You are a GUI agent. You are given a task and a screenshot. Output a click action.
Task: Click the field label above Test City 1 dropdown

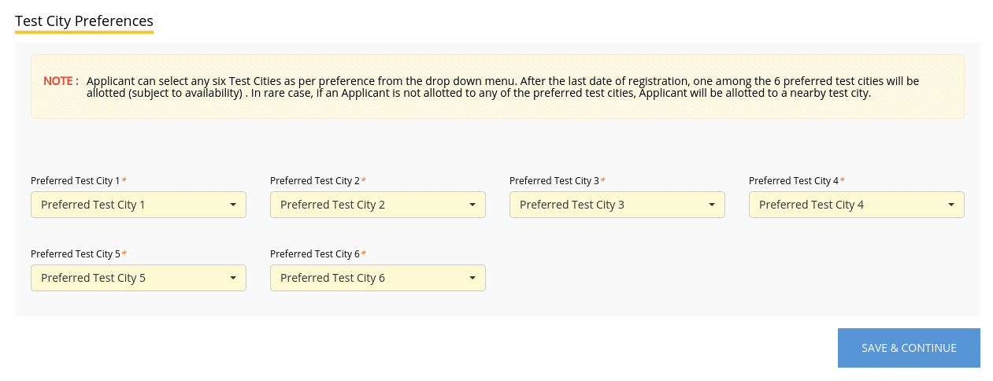(76, 180)
